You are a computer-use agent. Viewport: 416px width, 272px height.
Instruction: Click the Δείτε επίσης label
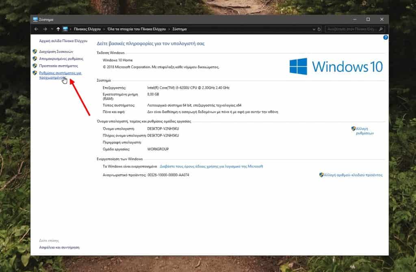pyautogui.click(x=49, y=240)
